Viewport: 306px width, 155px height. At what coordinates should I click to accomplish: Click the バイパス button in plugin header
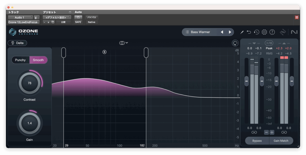(x=91, y=17)
